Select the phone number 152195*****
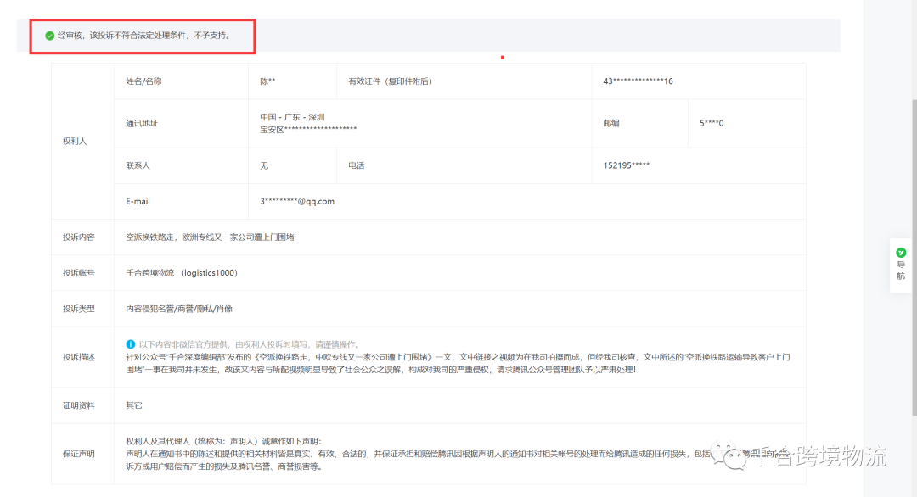This screenshot has width=917, height=497. (x=627, y=165)
